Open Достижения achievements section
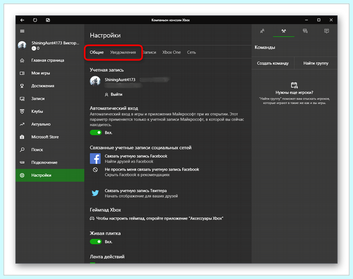This screenshot has width=353, height=279. point(50,86)
